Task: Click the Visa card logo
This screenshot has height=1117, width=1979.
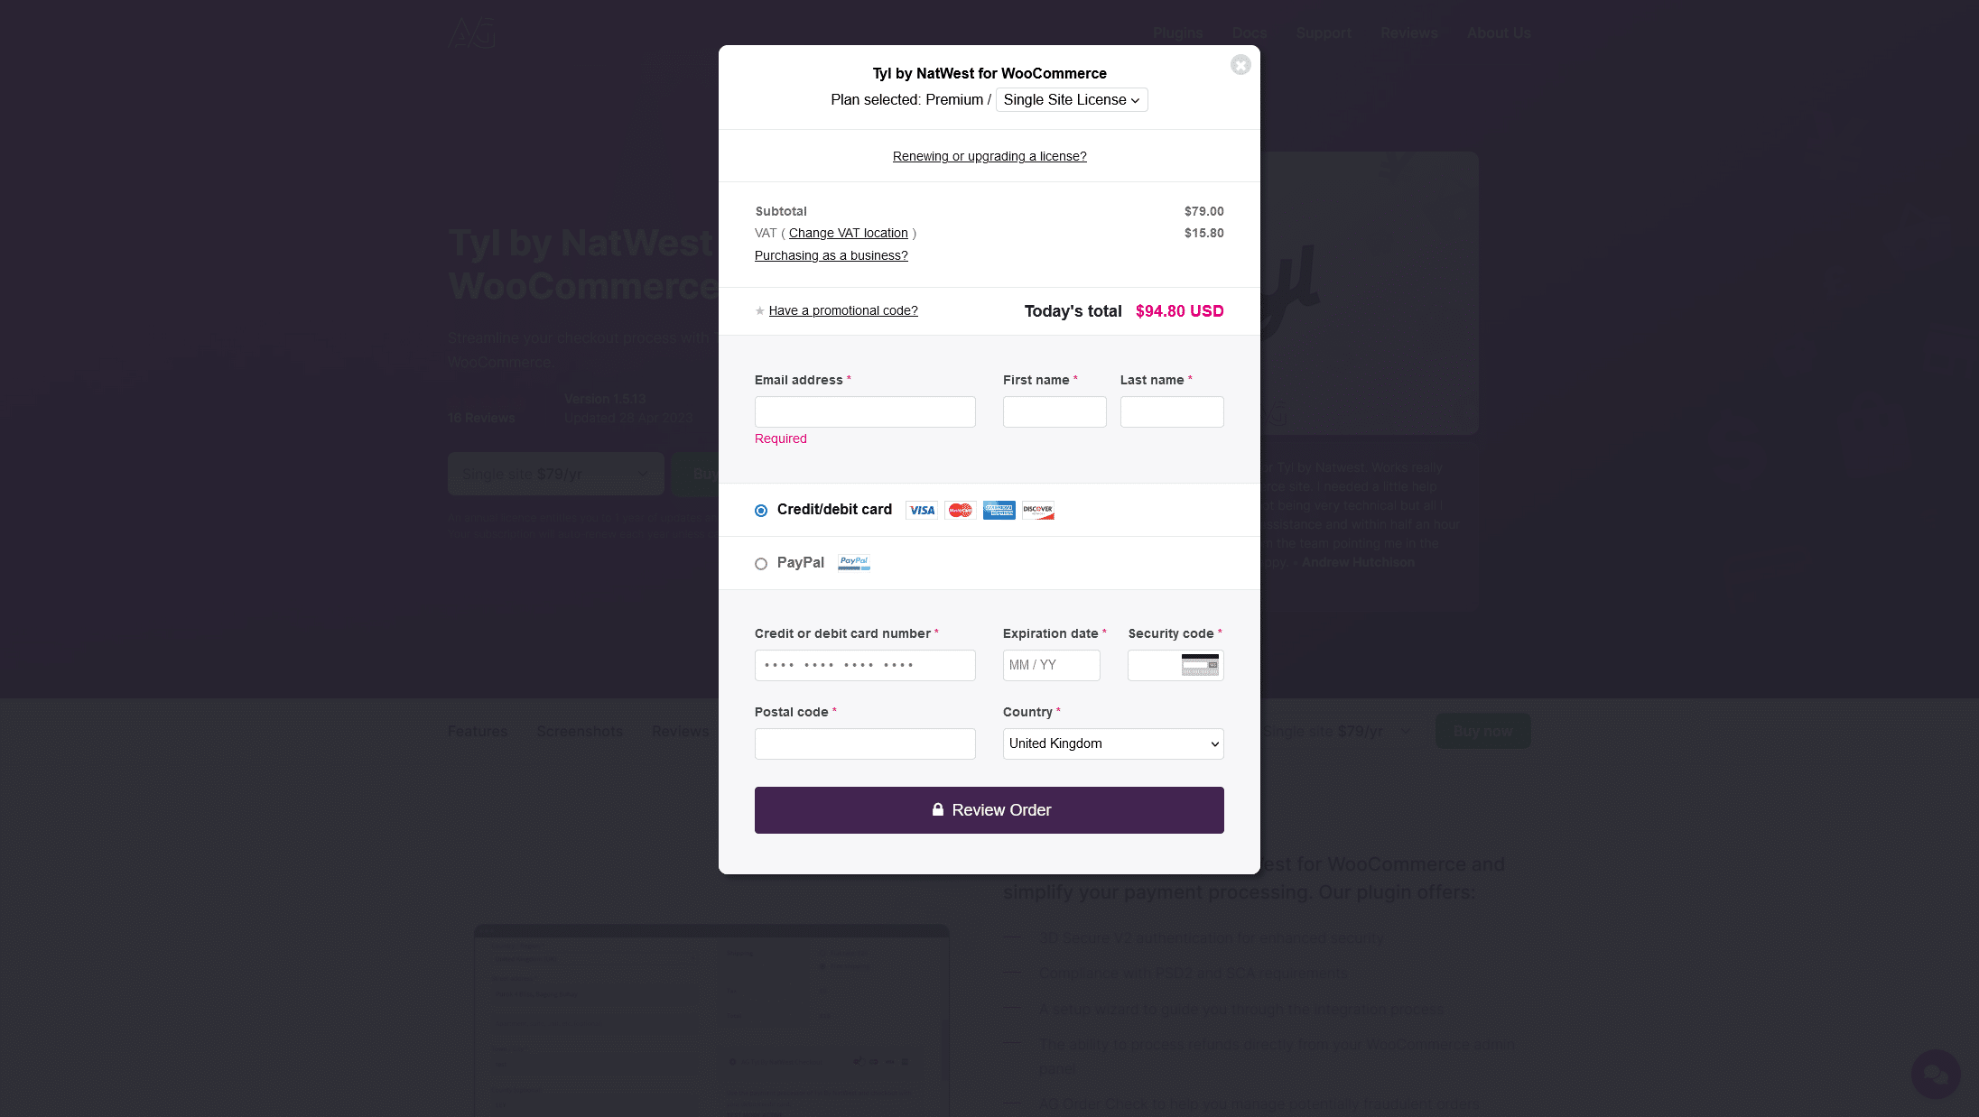Action: (x=922, y=511)
